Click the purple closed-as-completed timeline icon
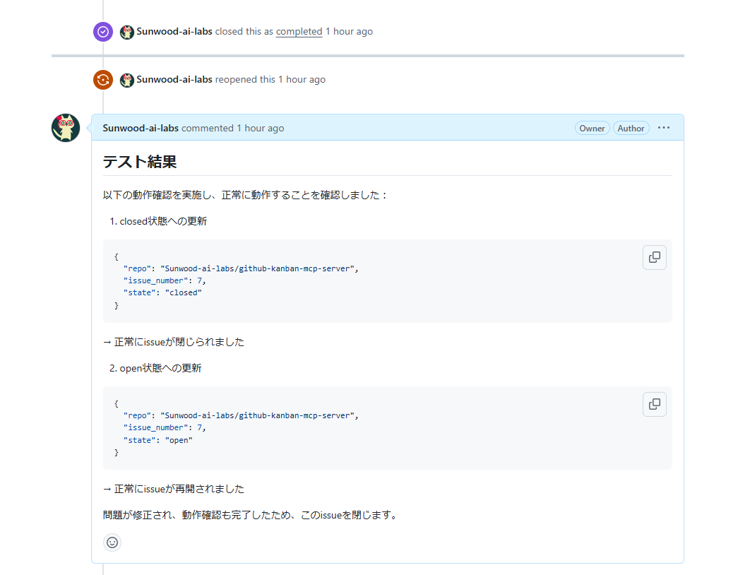Screen dimensions: 738x575 [x=103, y=32]
